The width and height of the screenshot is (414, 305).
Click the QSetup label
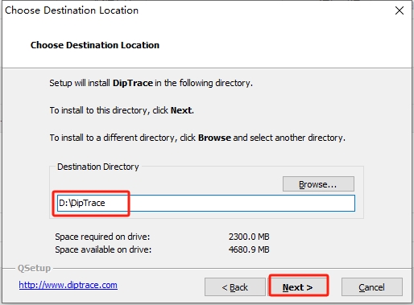pos(34,268)
